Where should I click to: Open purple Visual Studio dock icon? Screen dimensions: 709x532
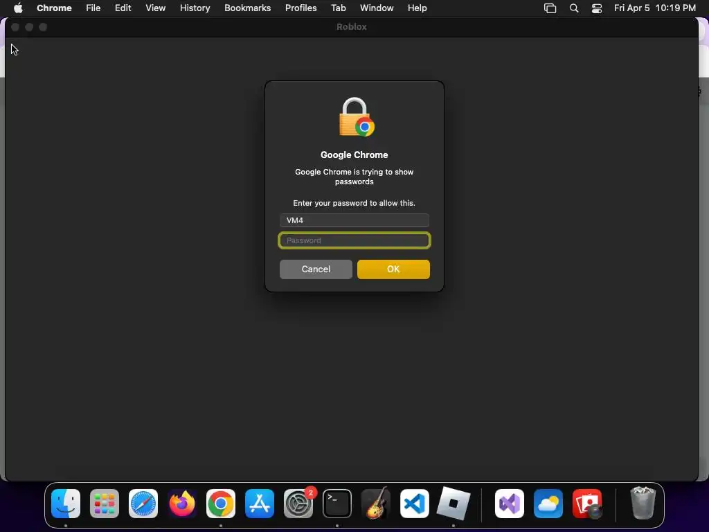[510, 504]
